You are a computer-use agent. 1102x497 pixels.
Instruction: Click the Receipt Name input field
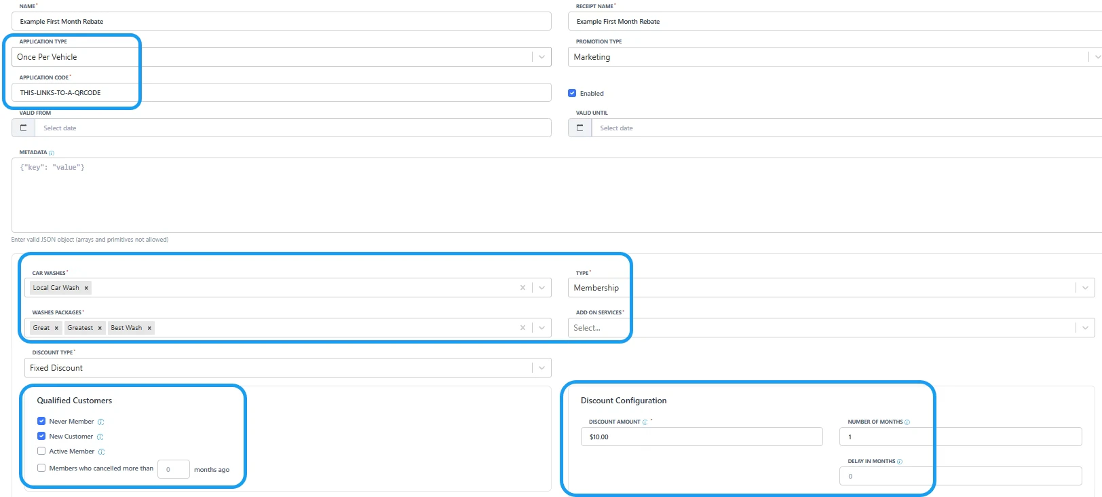point(835,21)
